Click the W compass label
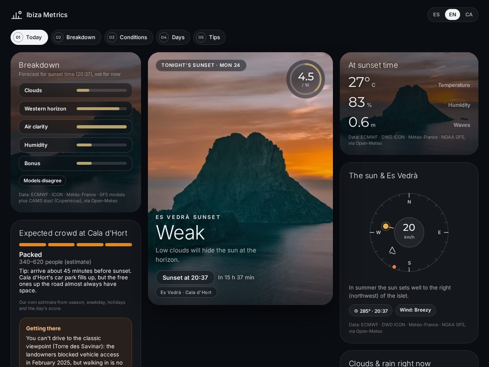The width and height of the screenshot is (489, 367). pos(379,232)
